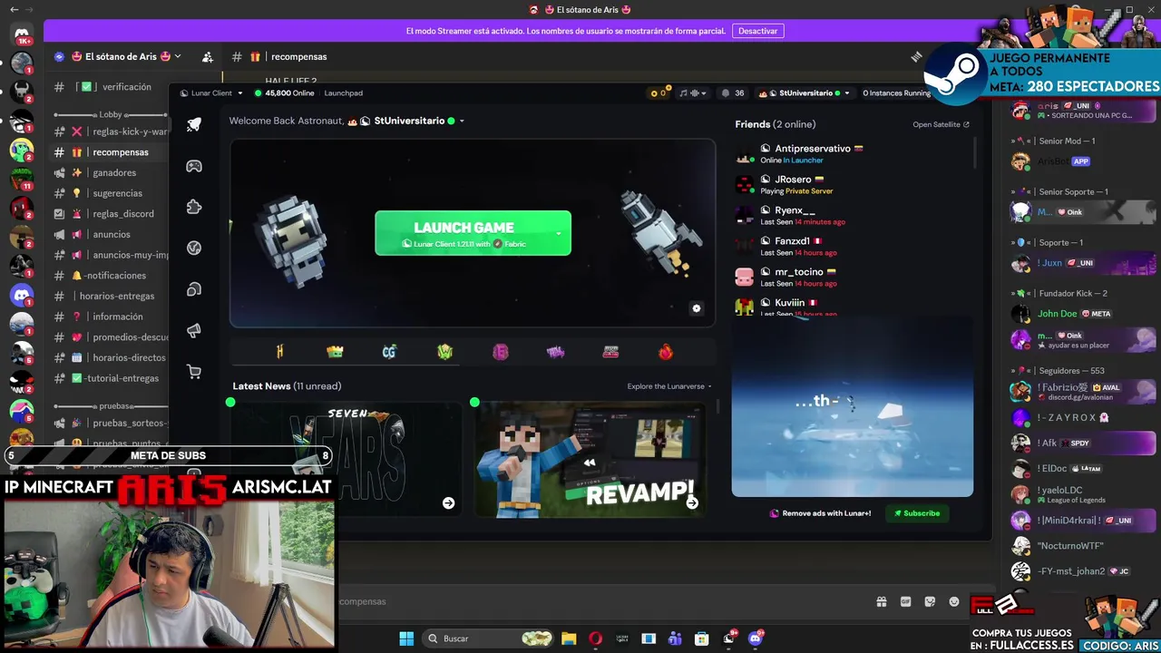Collapse Fundador Kick member group
Viewport: 1161px width, 653px height.
1061,294
